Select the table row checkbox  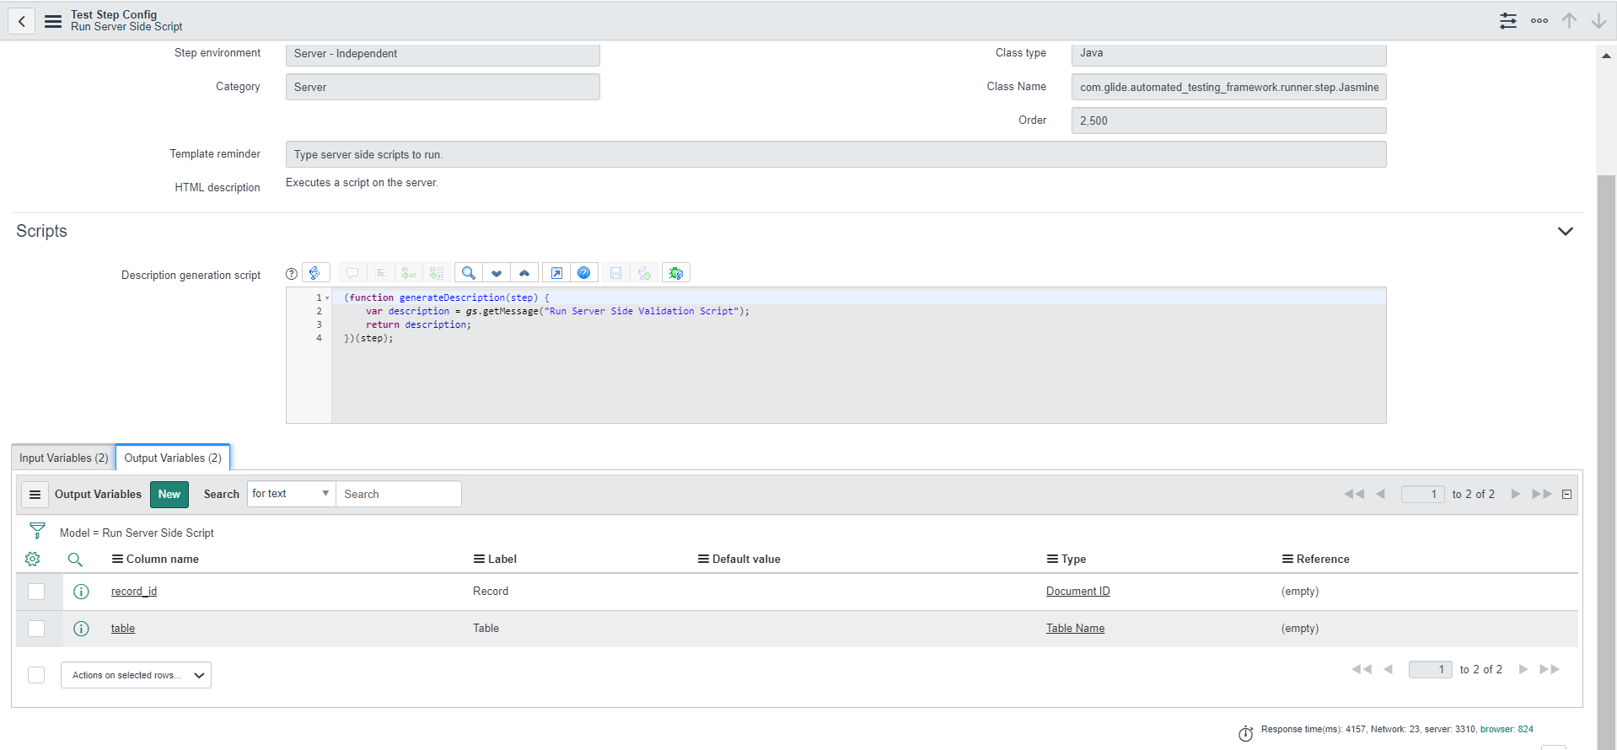click(36, 629)
